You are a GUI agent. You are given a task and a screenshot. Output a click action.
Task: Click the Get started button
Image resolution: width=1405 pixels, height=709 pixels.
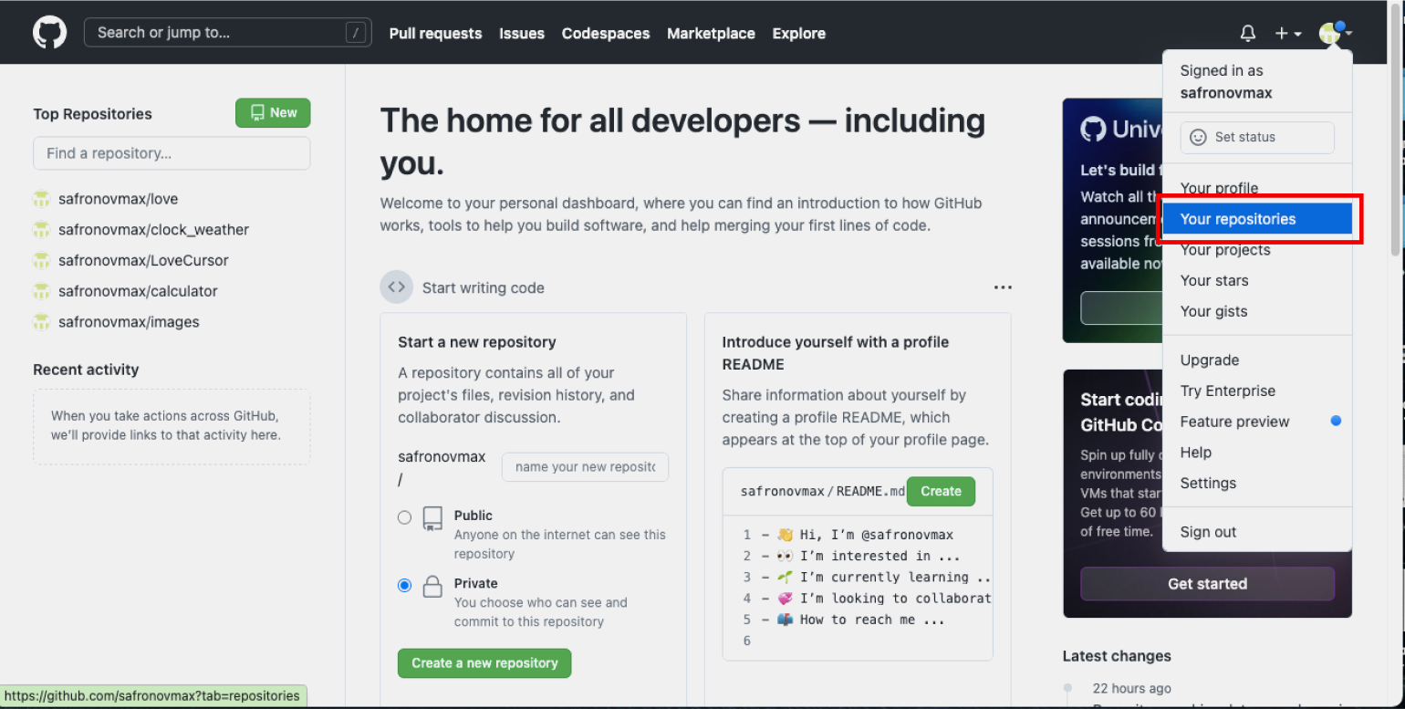point(1207,584)
